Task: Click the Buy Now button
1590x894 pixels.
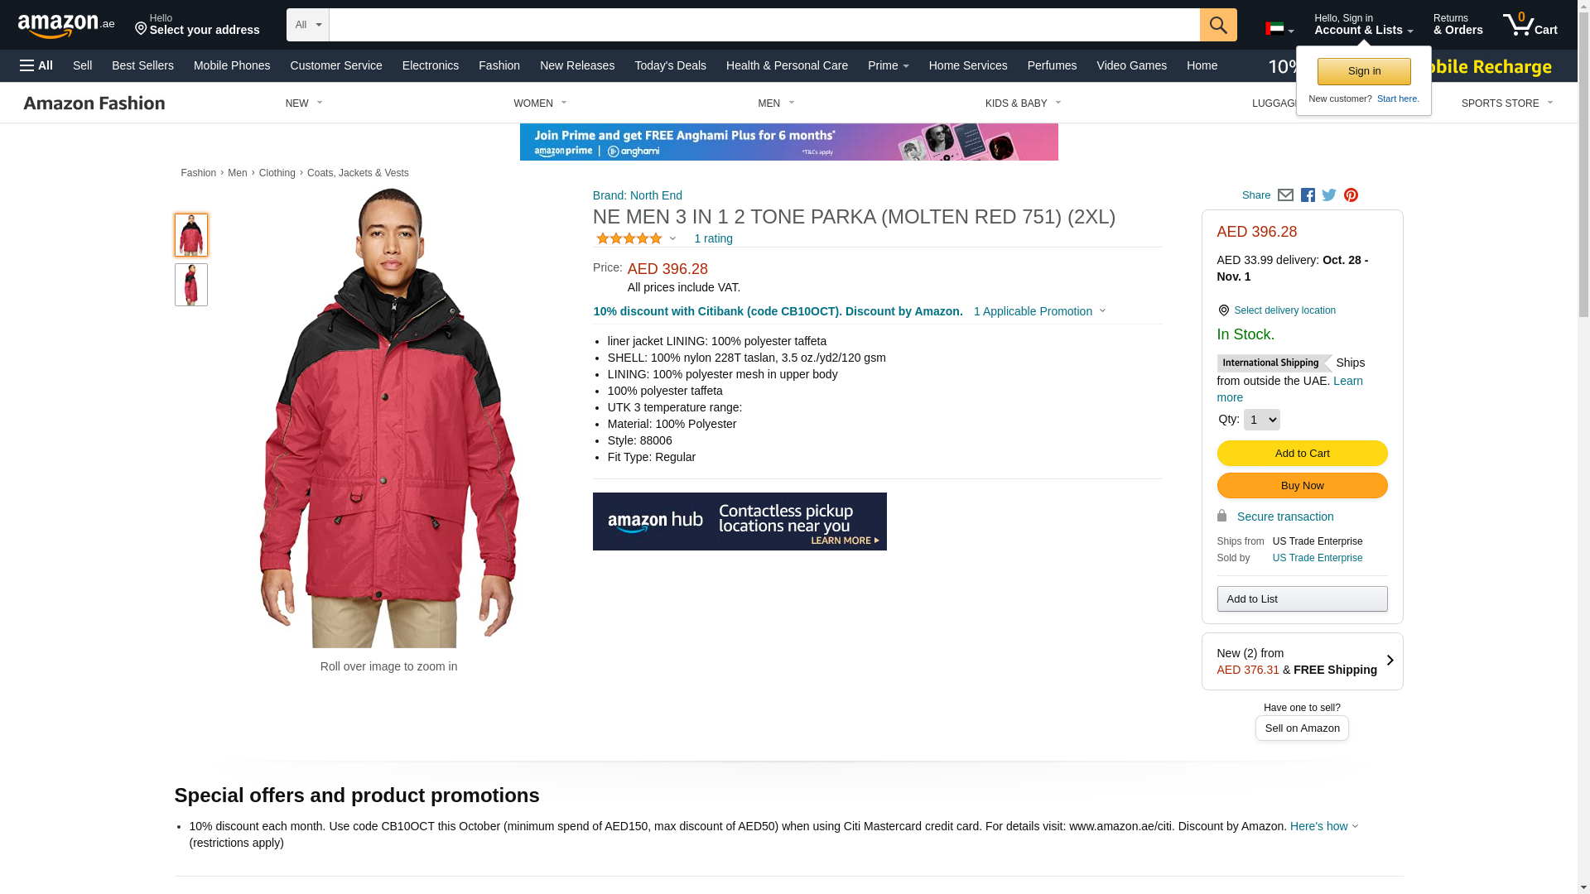Action: pyautogui.click(x=1302, y=485)
